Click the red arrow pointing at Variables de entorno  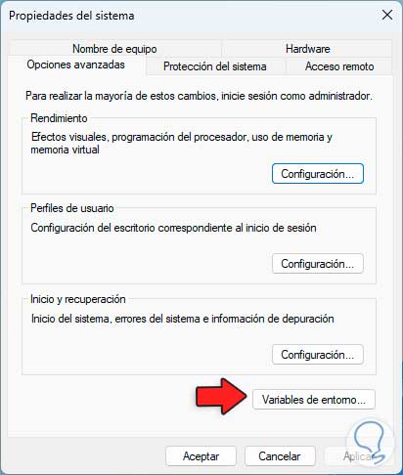tap(221, 397)
